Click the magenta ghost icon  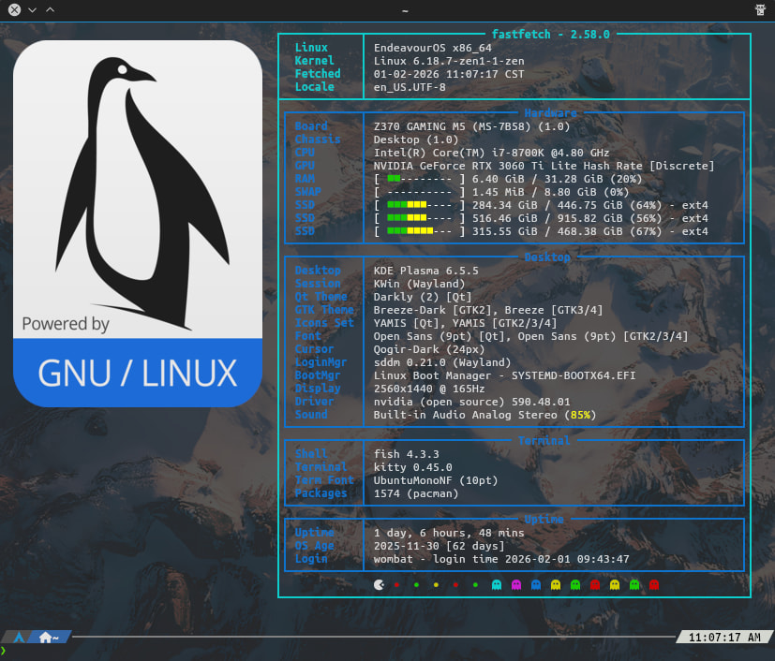click(515, 584)
